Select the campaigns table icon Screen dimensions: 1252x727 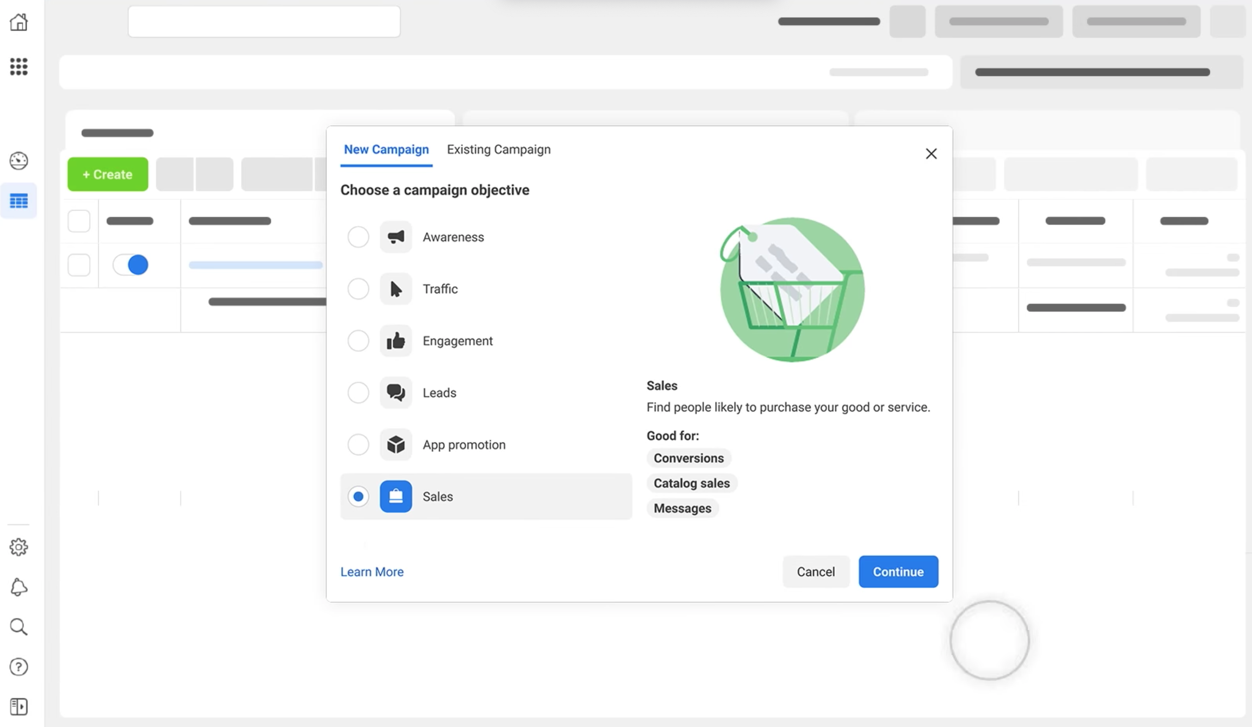pyautogui.click(x=19, y=201)
